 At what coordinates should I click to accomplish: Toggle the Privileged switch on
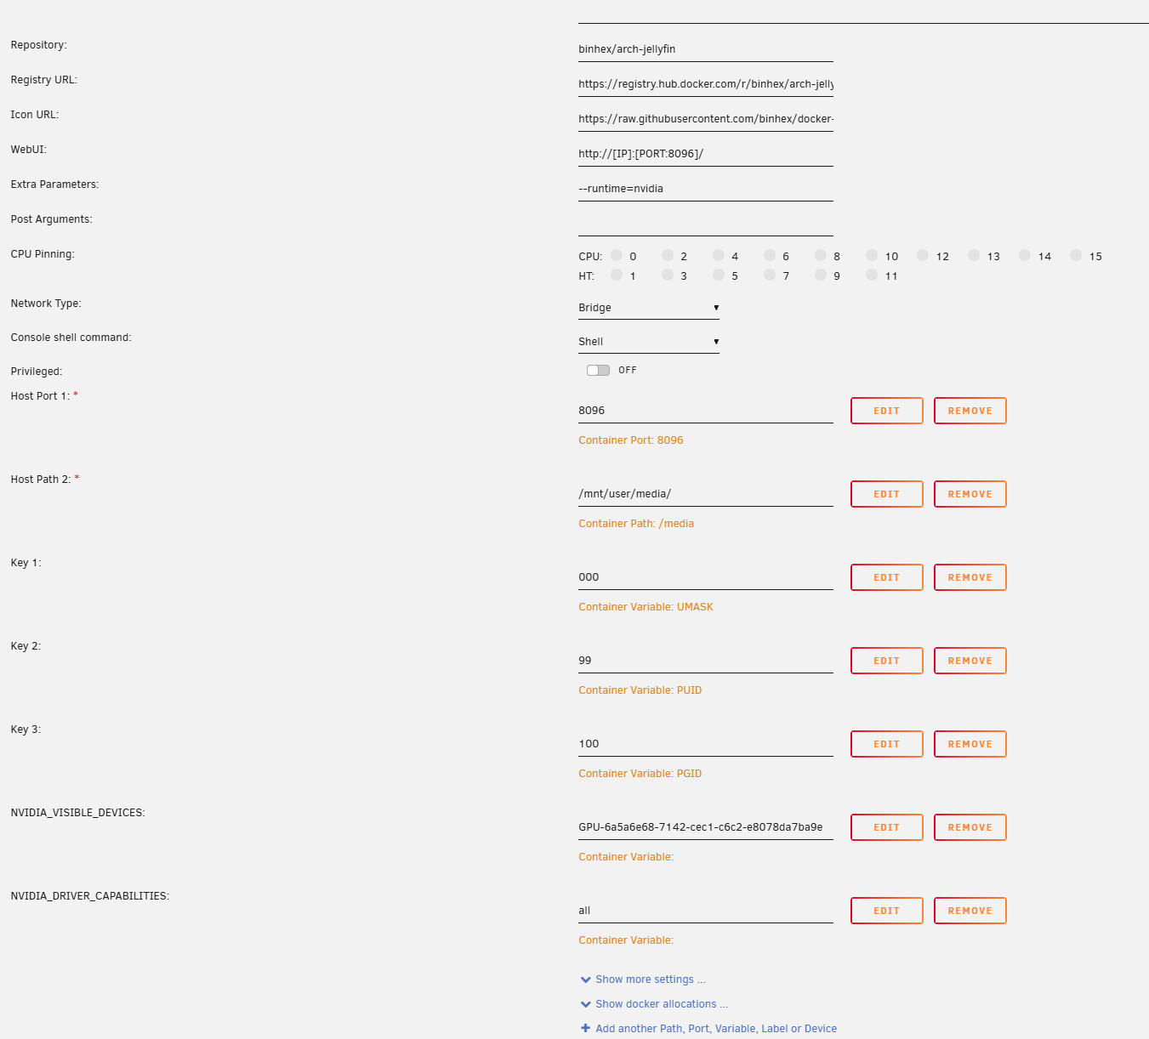coord(598,370)
